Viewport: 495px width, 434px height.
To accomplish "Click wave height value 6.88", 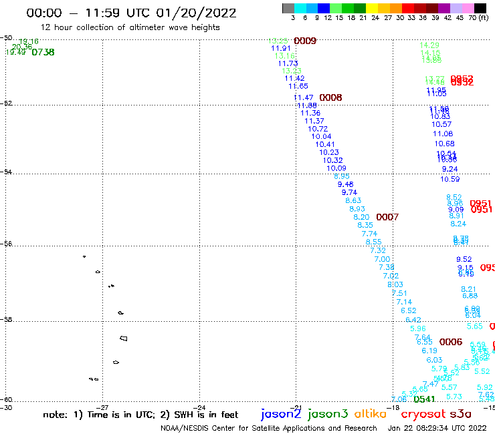I will point(470,296).
